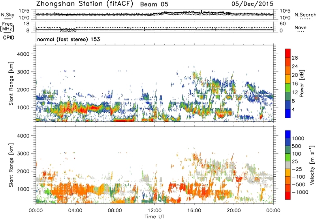
Task: Click the dotted line sample under Nave
Action: [301, 32]
